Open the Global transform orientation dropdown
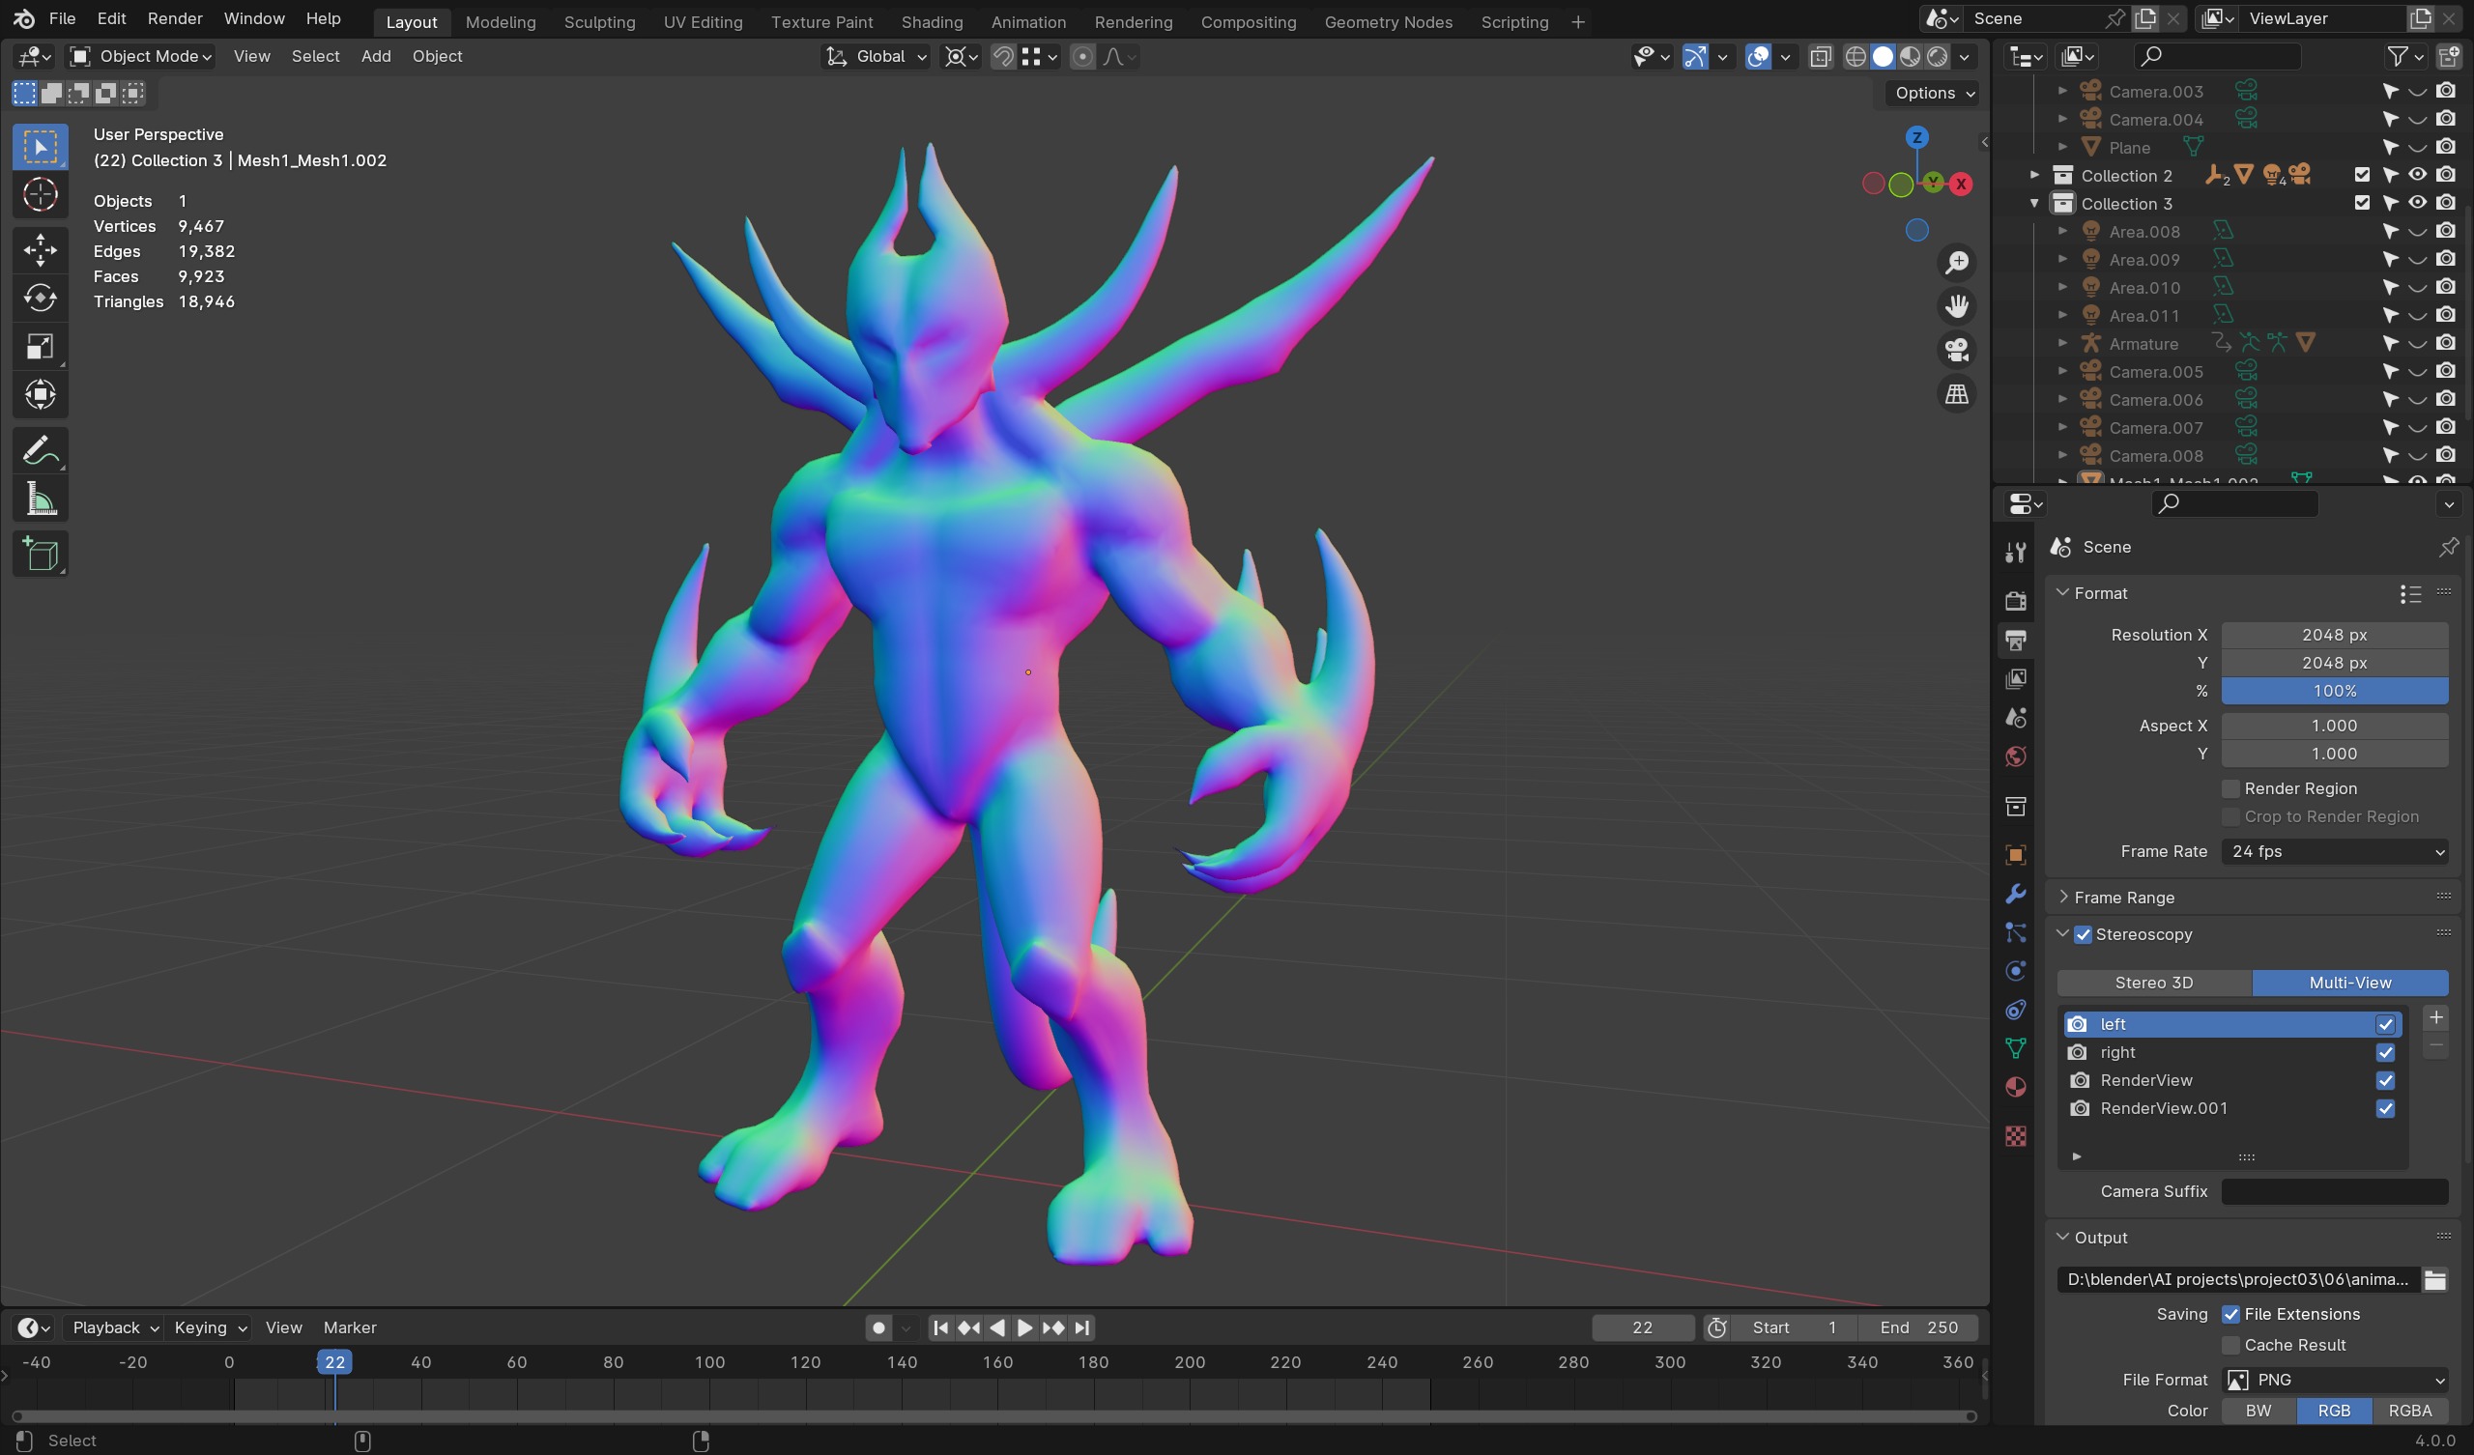 pos(876,57)
